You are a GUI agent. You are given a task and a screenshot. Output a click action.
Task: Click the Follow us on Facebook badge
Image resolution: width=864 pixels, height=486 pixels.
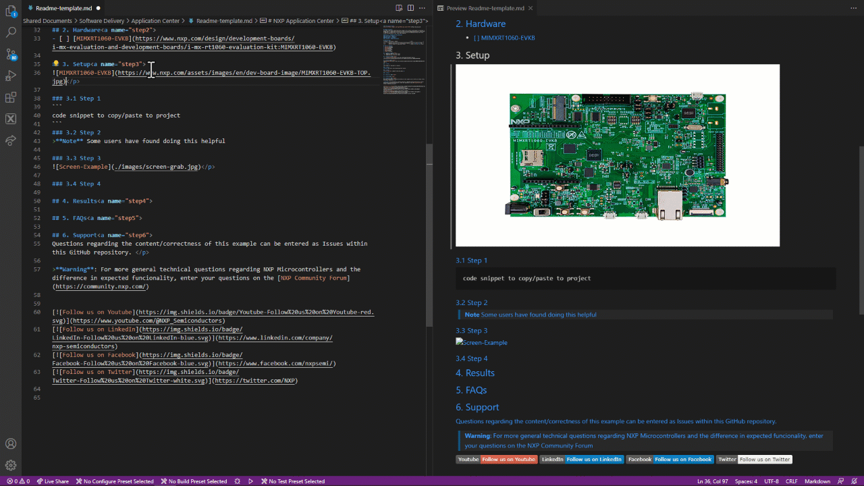670,460
